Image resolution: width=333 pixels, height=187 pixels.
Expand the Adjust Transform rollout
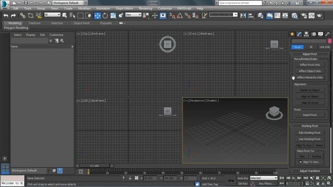pos(310,171)
